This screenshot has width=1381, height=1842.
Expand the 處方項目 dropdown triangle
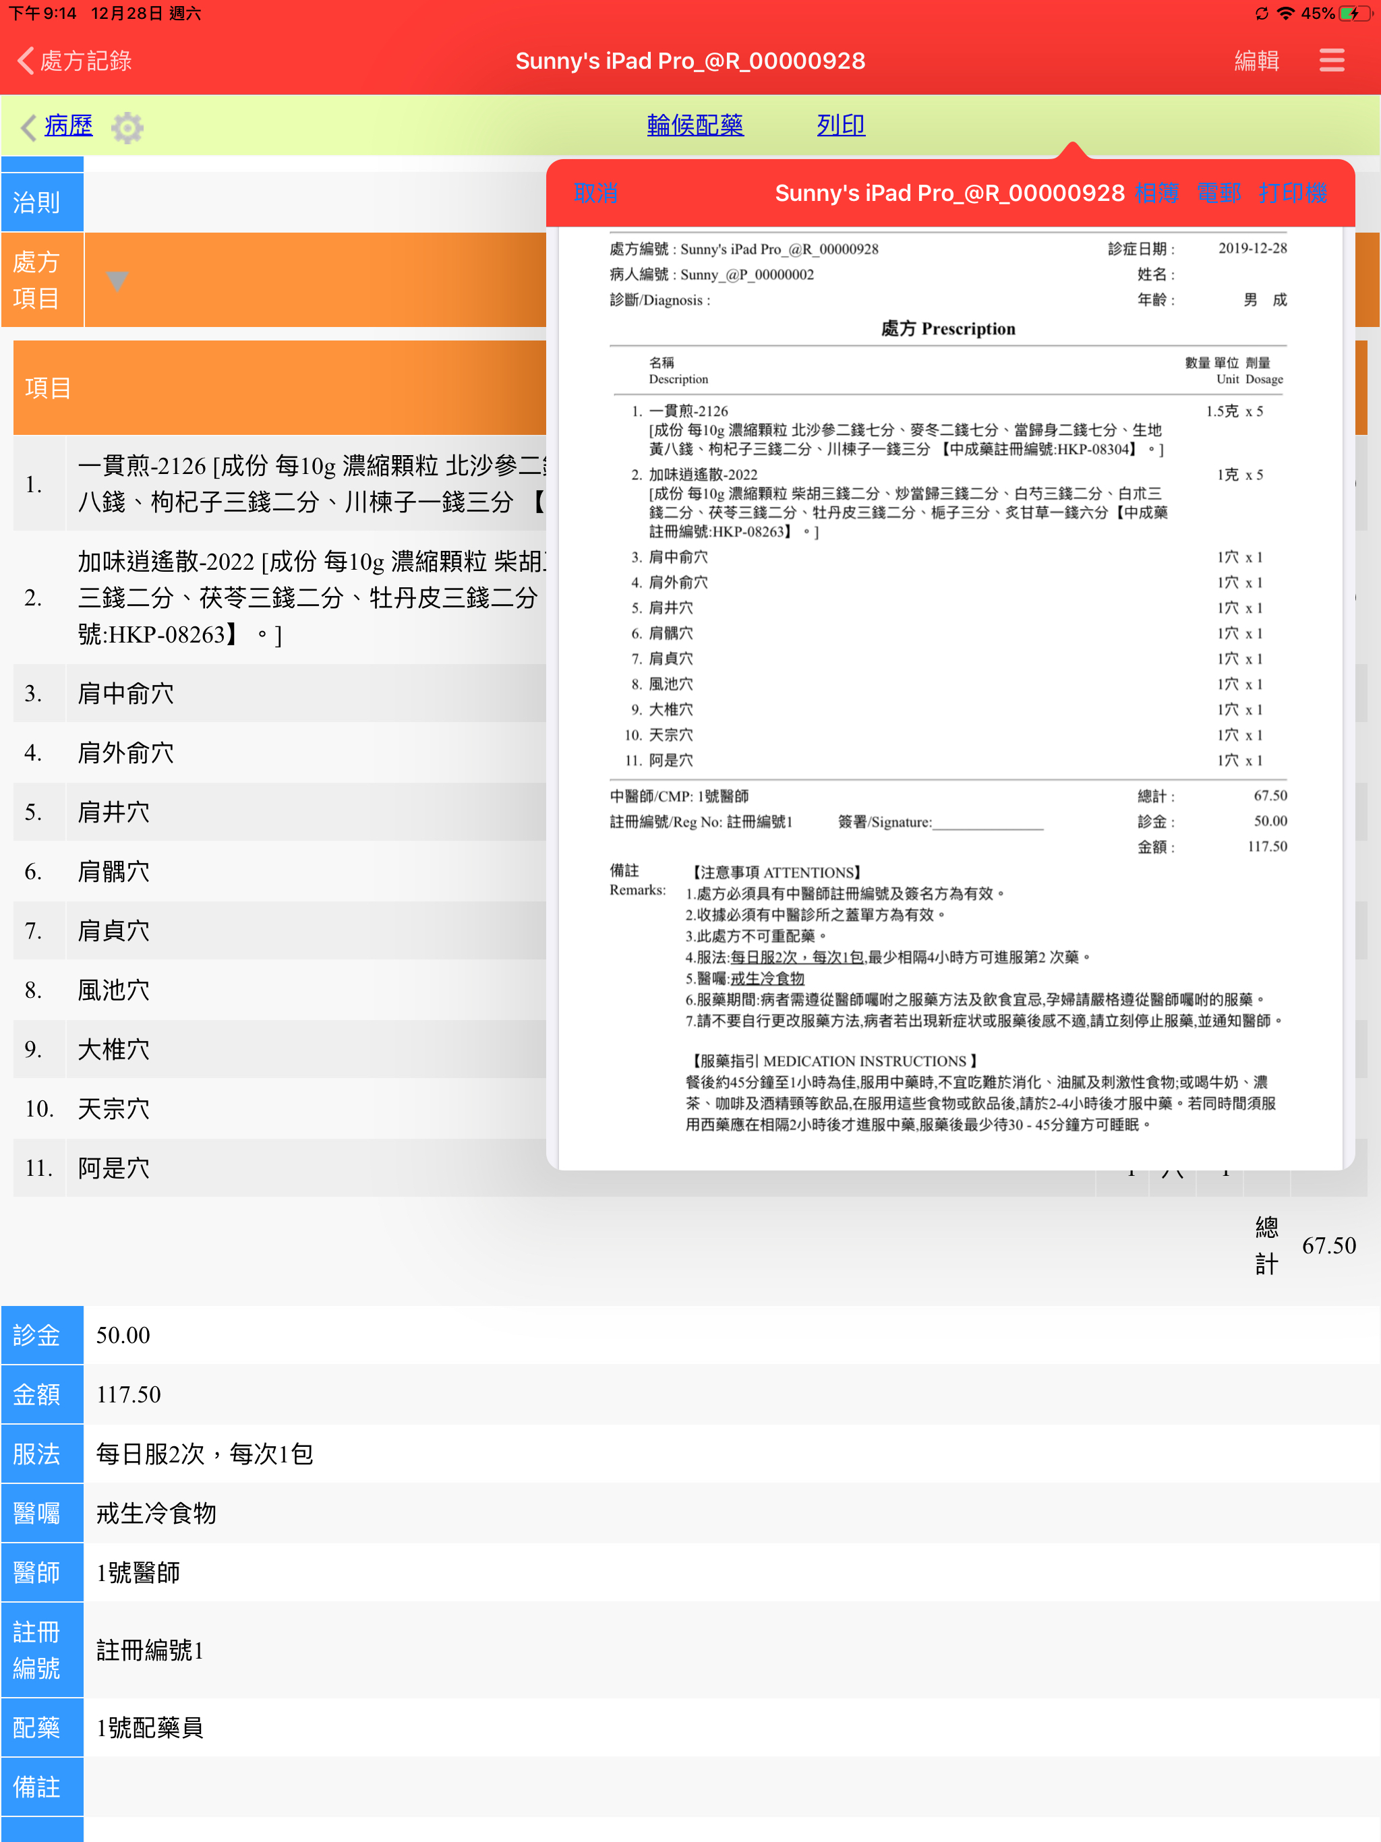(117, 281)
